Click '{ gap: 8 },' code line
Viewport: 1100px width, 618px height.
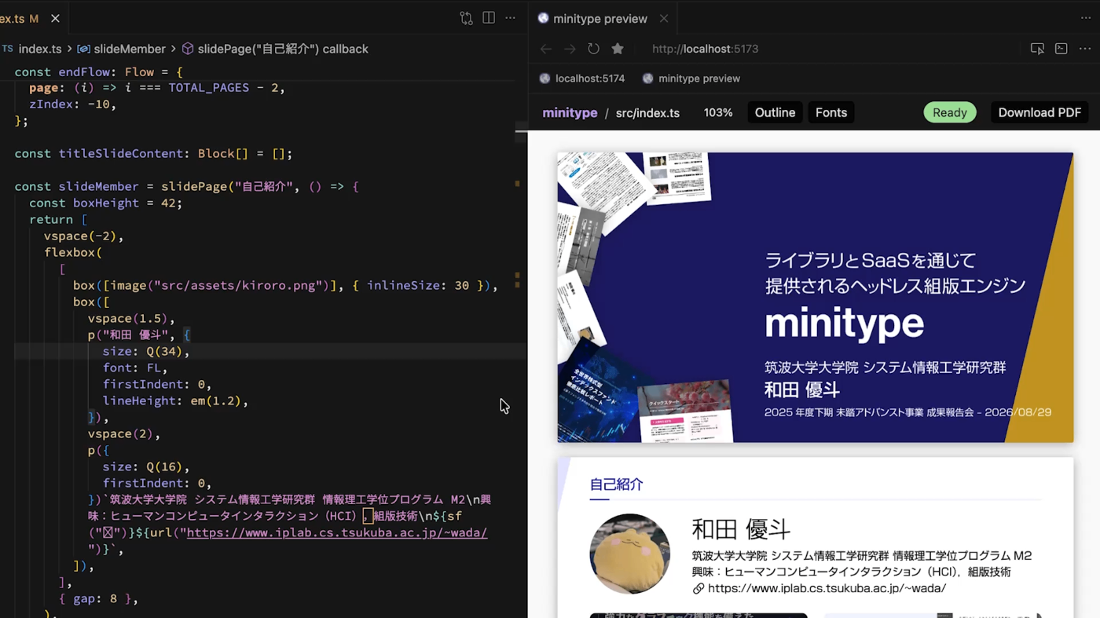[x=98, y=598]
